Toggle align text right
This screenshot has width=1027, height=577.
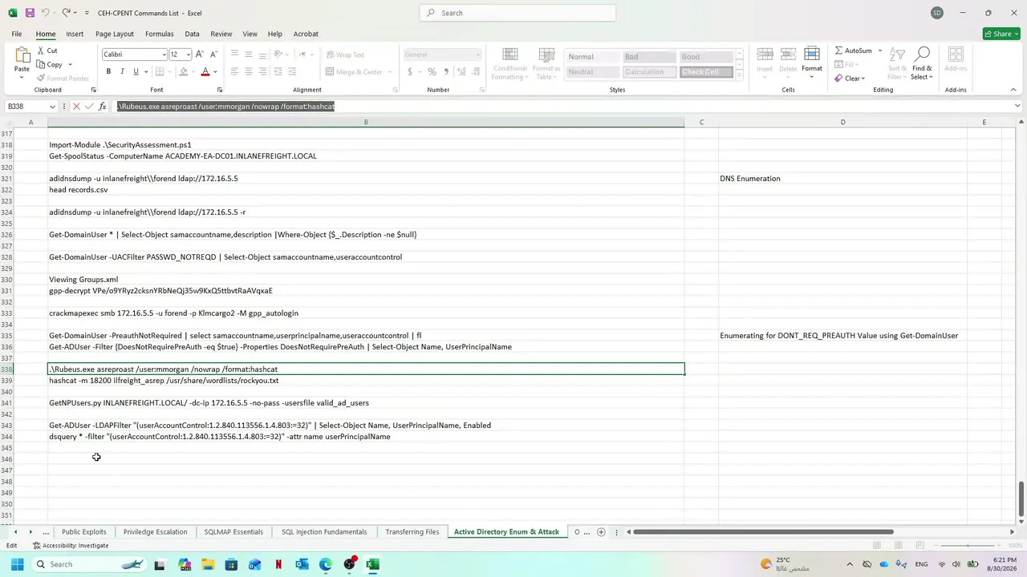(263, 72)
